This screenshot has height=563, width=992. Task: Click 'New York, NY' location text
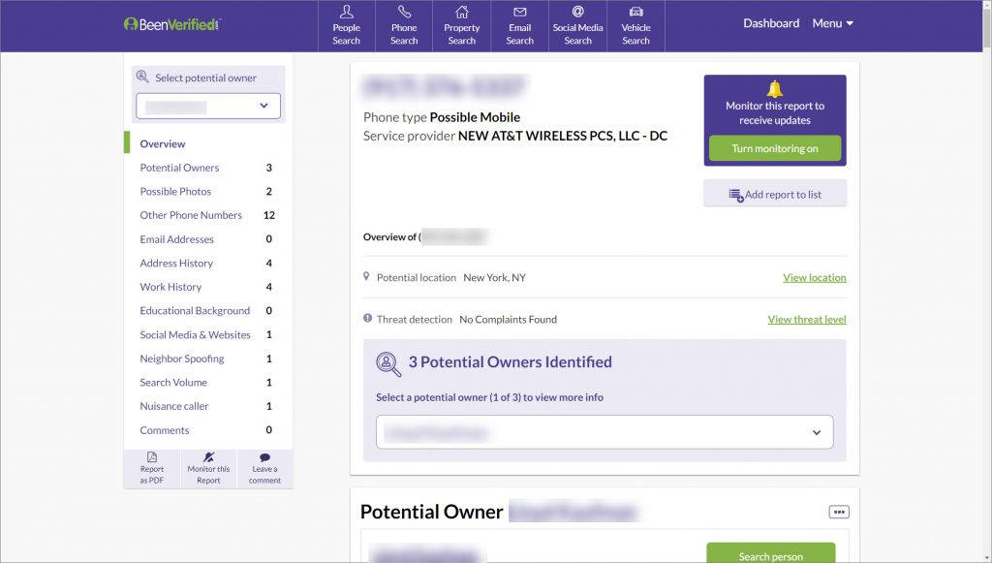coord(494,278)
